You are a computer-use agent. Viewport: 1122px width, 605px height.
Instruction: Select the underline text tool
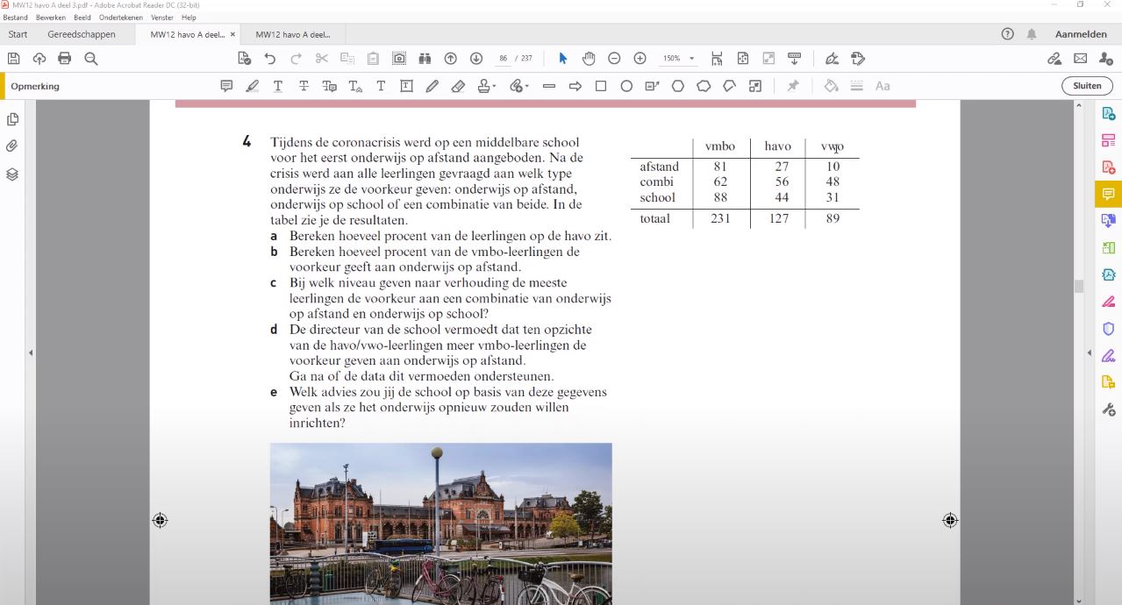[x=278, y=86]
